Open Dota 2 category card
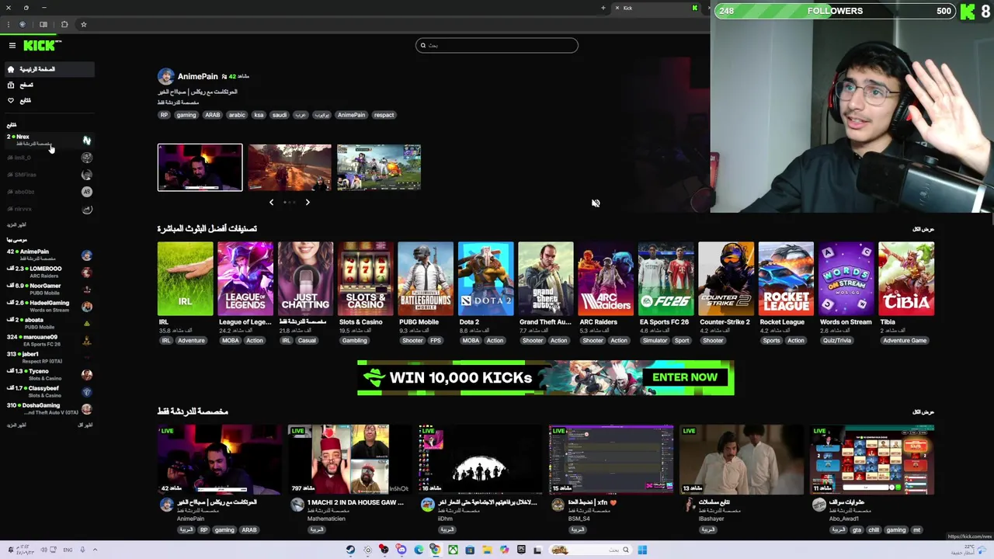Screen dimensions: 994x559 click(485, 279)
